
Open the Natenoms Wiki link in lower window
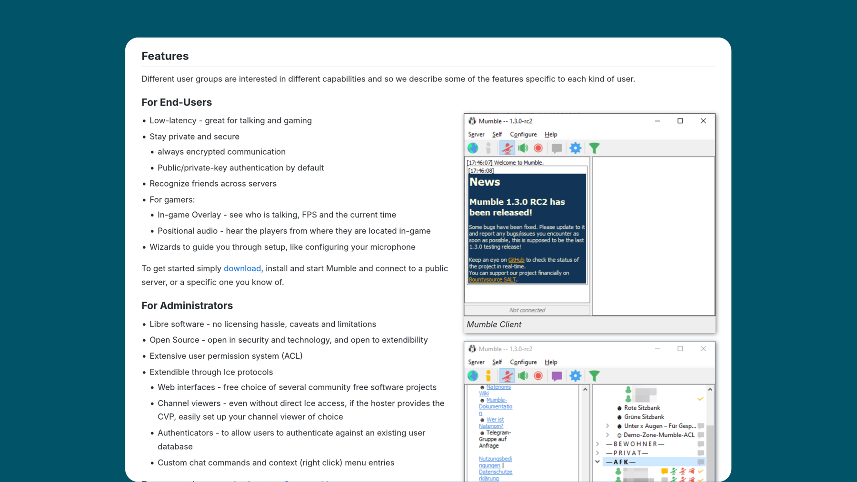[x=495, y=390]
